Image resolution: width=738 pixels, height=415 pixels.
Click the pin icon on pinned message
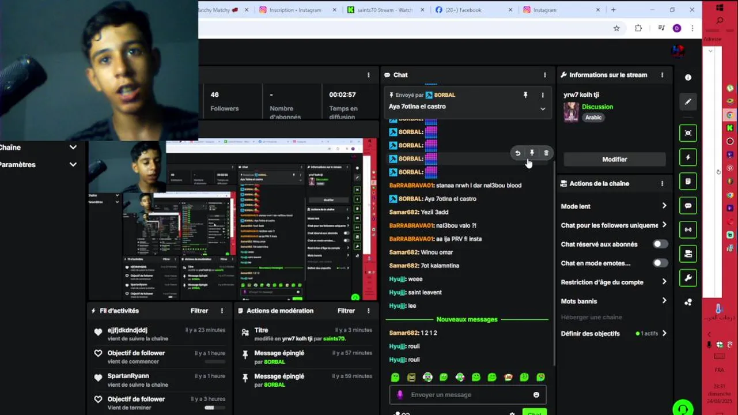click(525, 95)
